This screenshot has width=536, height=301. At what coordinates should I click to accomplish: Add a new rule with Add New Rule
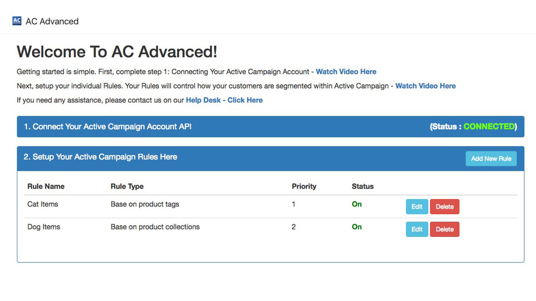point(491,158)
